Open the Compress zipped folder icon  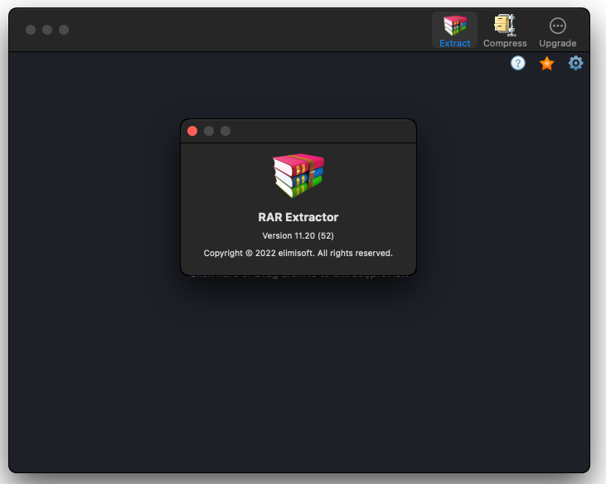pyautogui.click(x=505, y=25)
